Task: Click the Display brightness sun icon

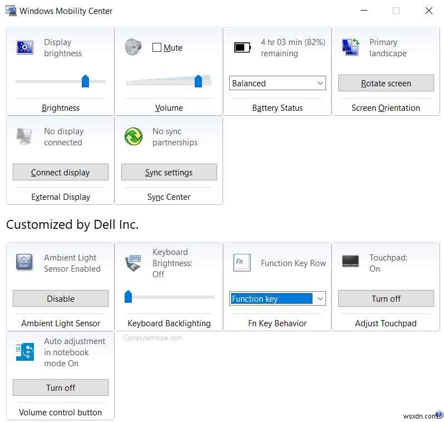Action: [25, 47]
